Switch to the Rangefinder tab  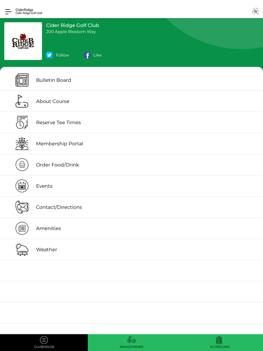tap(131, 342)
